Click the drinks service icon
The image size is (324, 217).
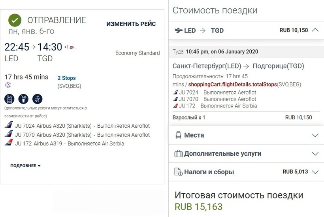click(x=23, y=99)
